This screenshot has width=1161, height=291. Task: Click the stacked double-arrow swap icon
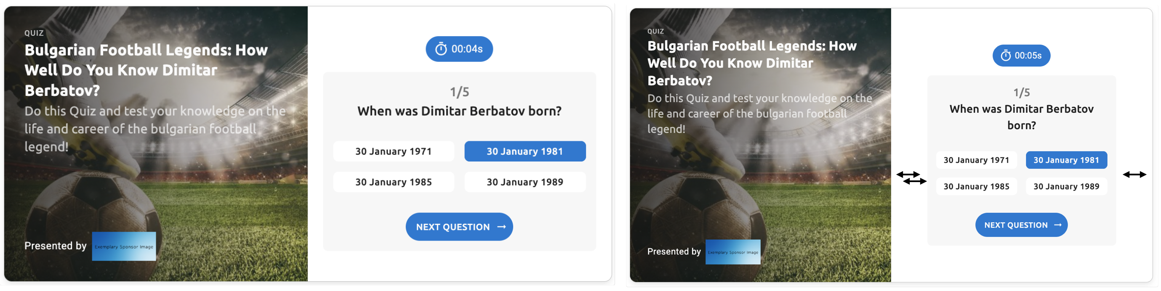[x=911, y=177]
